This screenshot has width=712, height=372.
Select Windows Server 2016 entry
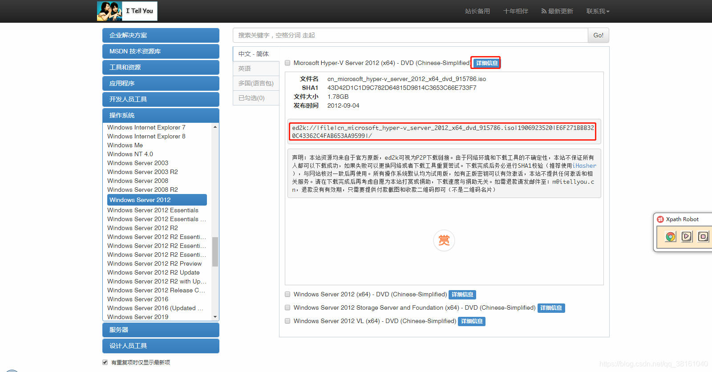[x=138, y=299]
